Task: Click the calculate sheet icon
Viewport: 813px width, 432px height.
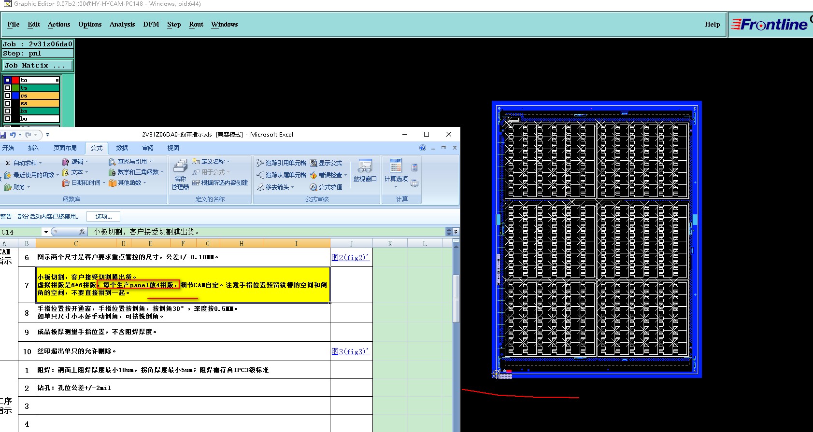Action: pos(414,183)
